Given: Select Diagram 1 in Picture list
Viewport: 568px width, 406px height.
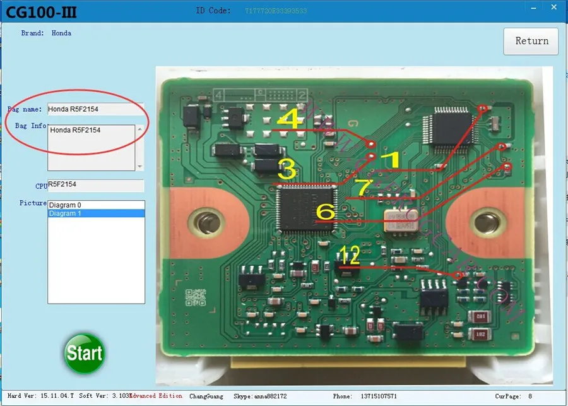Looking at the screenshot, I should tap(97, 213).
